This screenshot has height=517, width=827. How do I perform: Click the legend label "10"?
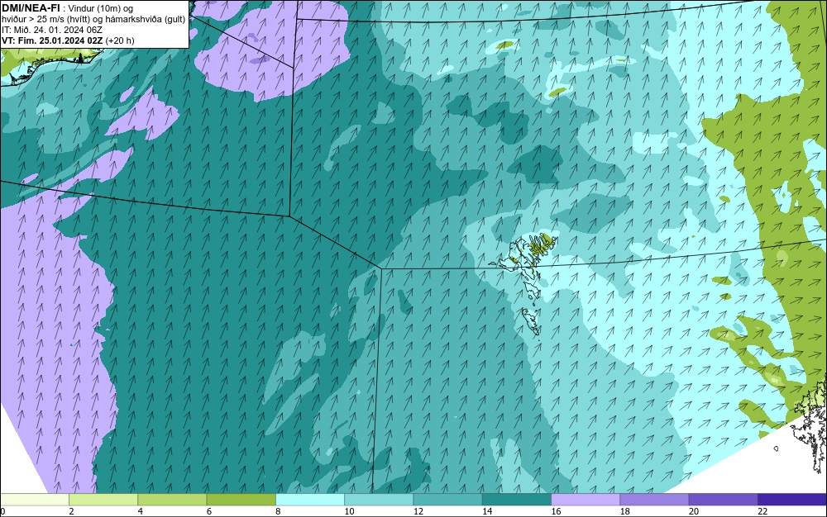[349, 511]
